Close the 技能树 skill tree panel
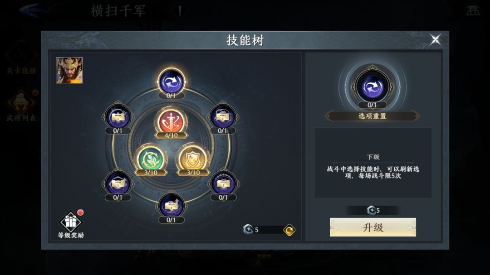Viewport: 490px width, 275px height. coord(435,40)
